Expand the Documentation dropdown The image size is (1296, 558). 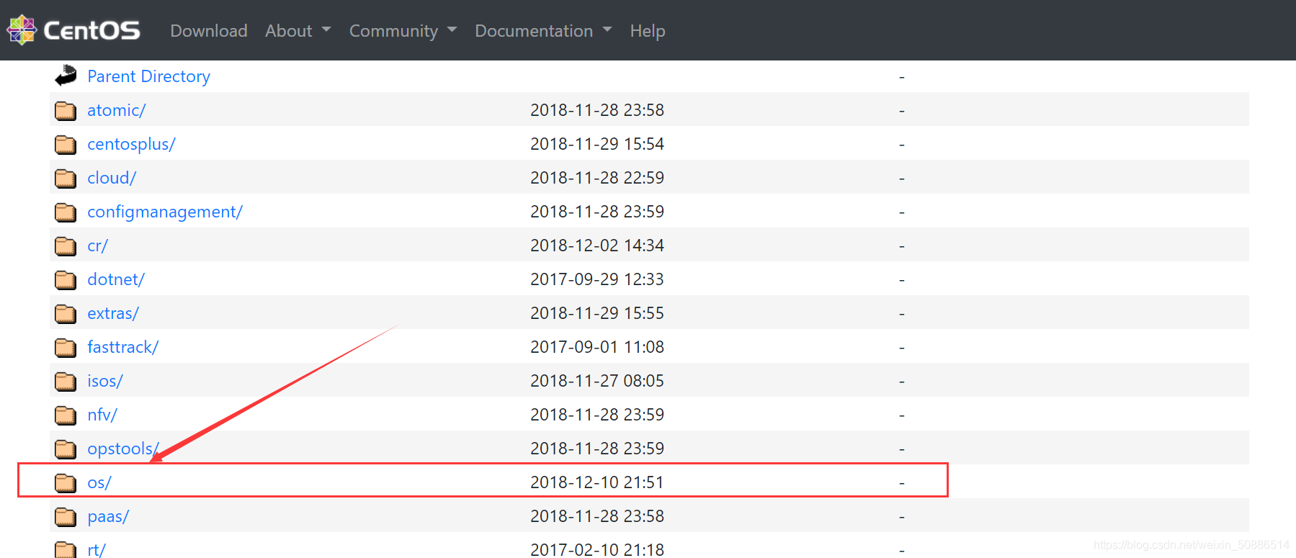click(x=542, y=31)
